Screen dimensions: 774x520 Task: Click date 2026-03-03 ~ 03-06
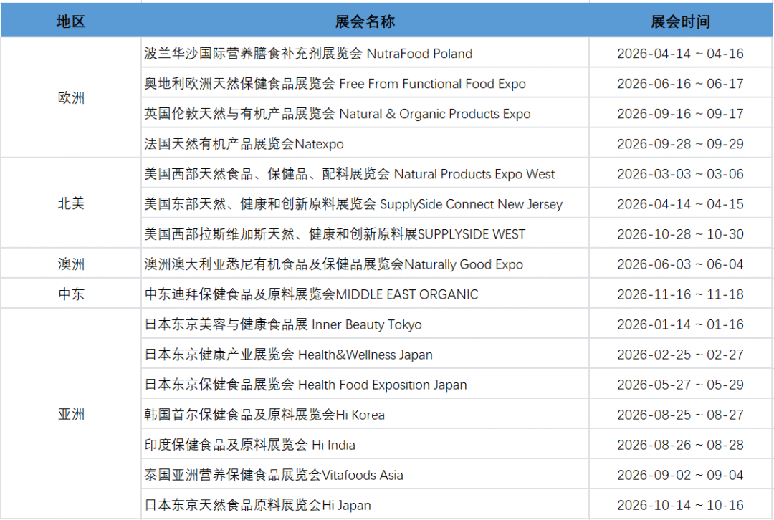point(680,173)
